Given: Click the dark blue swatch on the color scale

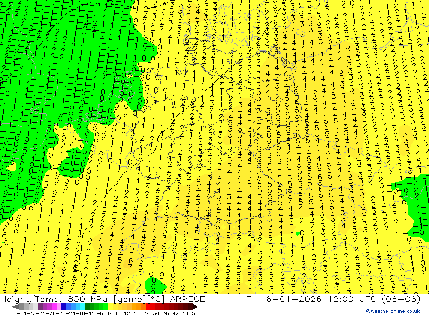Looking at the screenshot, I should click(63, 307).
